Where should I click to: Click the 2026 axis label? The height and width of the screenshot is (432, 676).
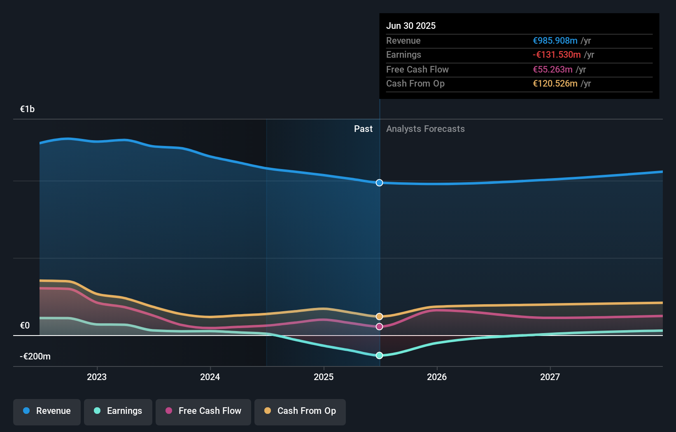[437, 376]
